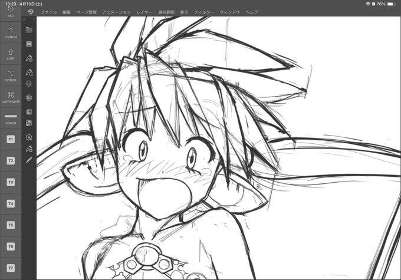
Task: Open the Tool Property pen-lines icon
Action: point(29,73)
